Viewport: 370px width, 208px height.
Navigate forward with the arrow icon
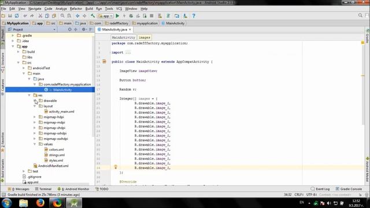[84, 16]
